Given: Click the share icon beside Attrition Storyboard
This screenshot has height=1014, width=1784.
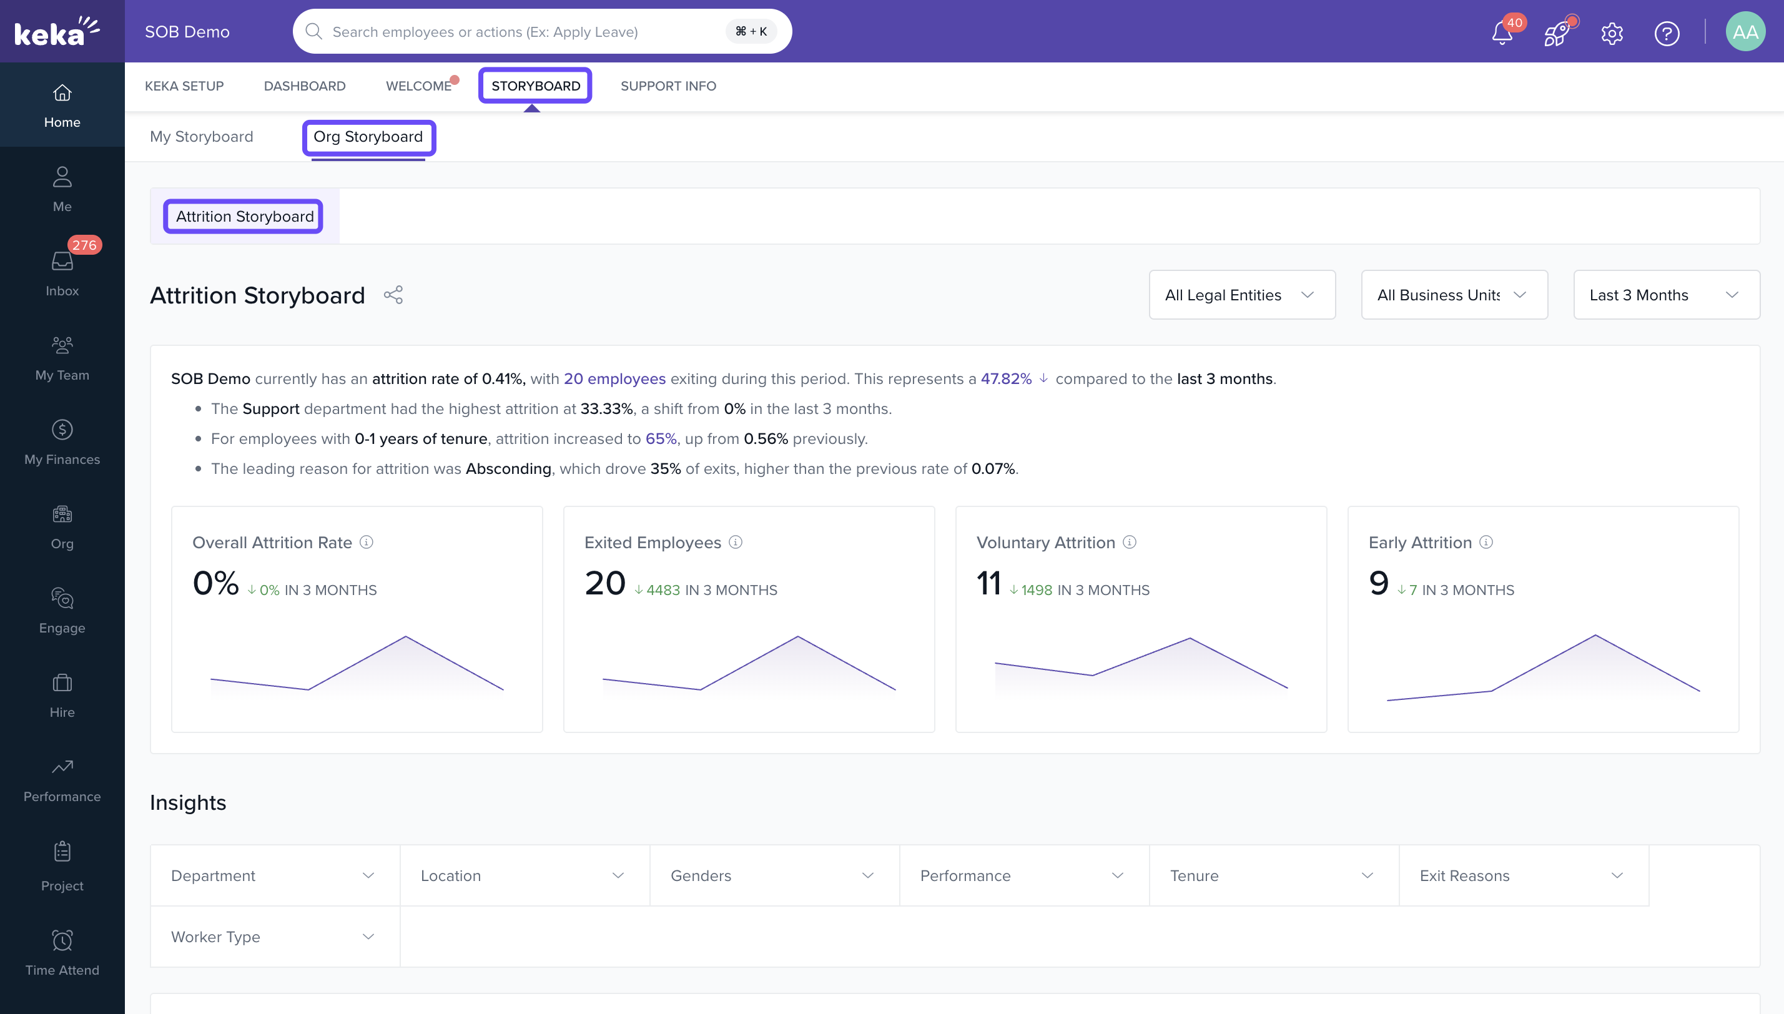Looking at the screenshot, I should click(393, 295).
